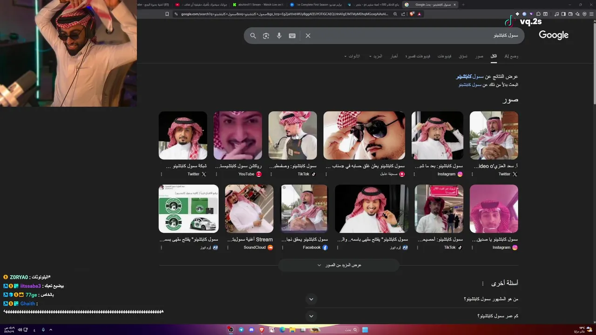The height and width of the screenshot is (335, 596).
Task: Open three-dot menu under first-row Instagram image
Action: [x=414, y=174]
